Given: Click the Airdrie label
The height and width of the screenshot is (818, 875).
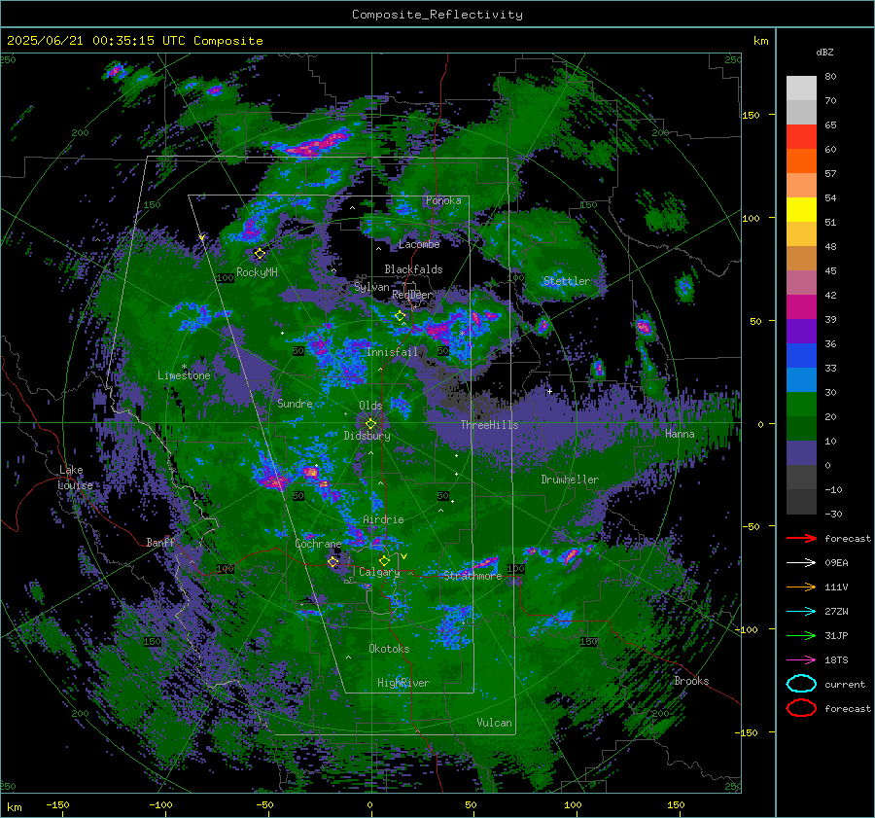Looking at the screenshot, I should pyautogui.click(x=383, y=519).
